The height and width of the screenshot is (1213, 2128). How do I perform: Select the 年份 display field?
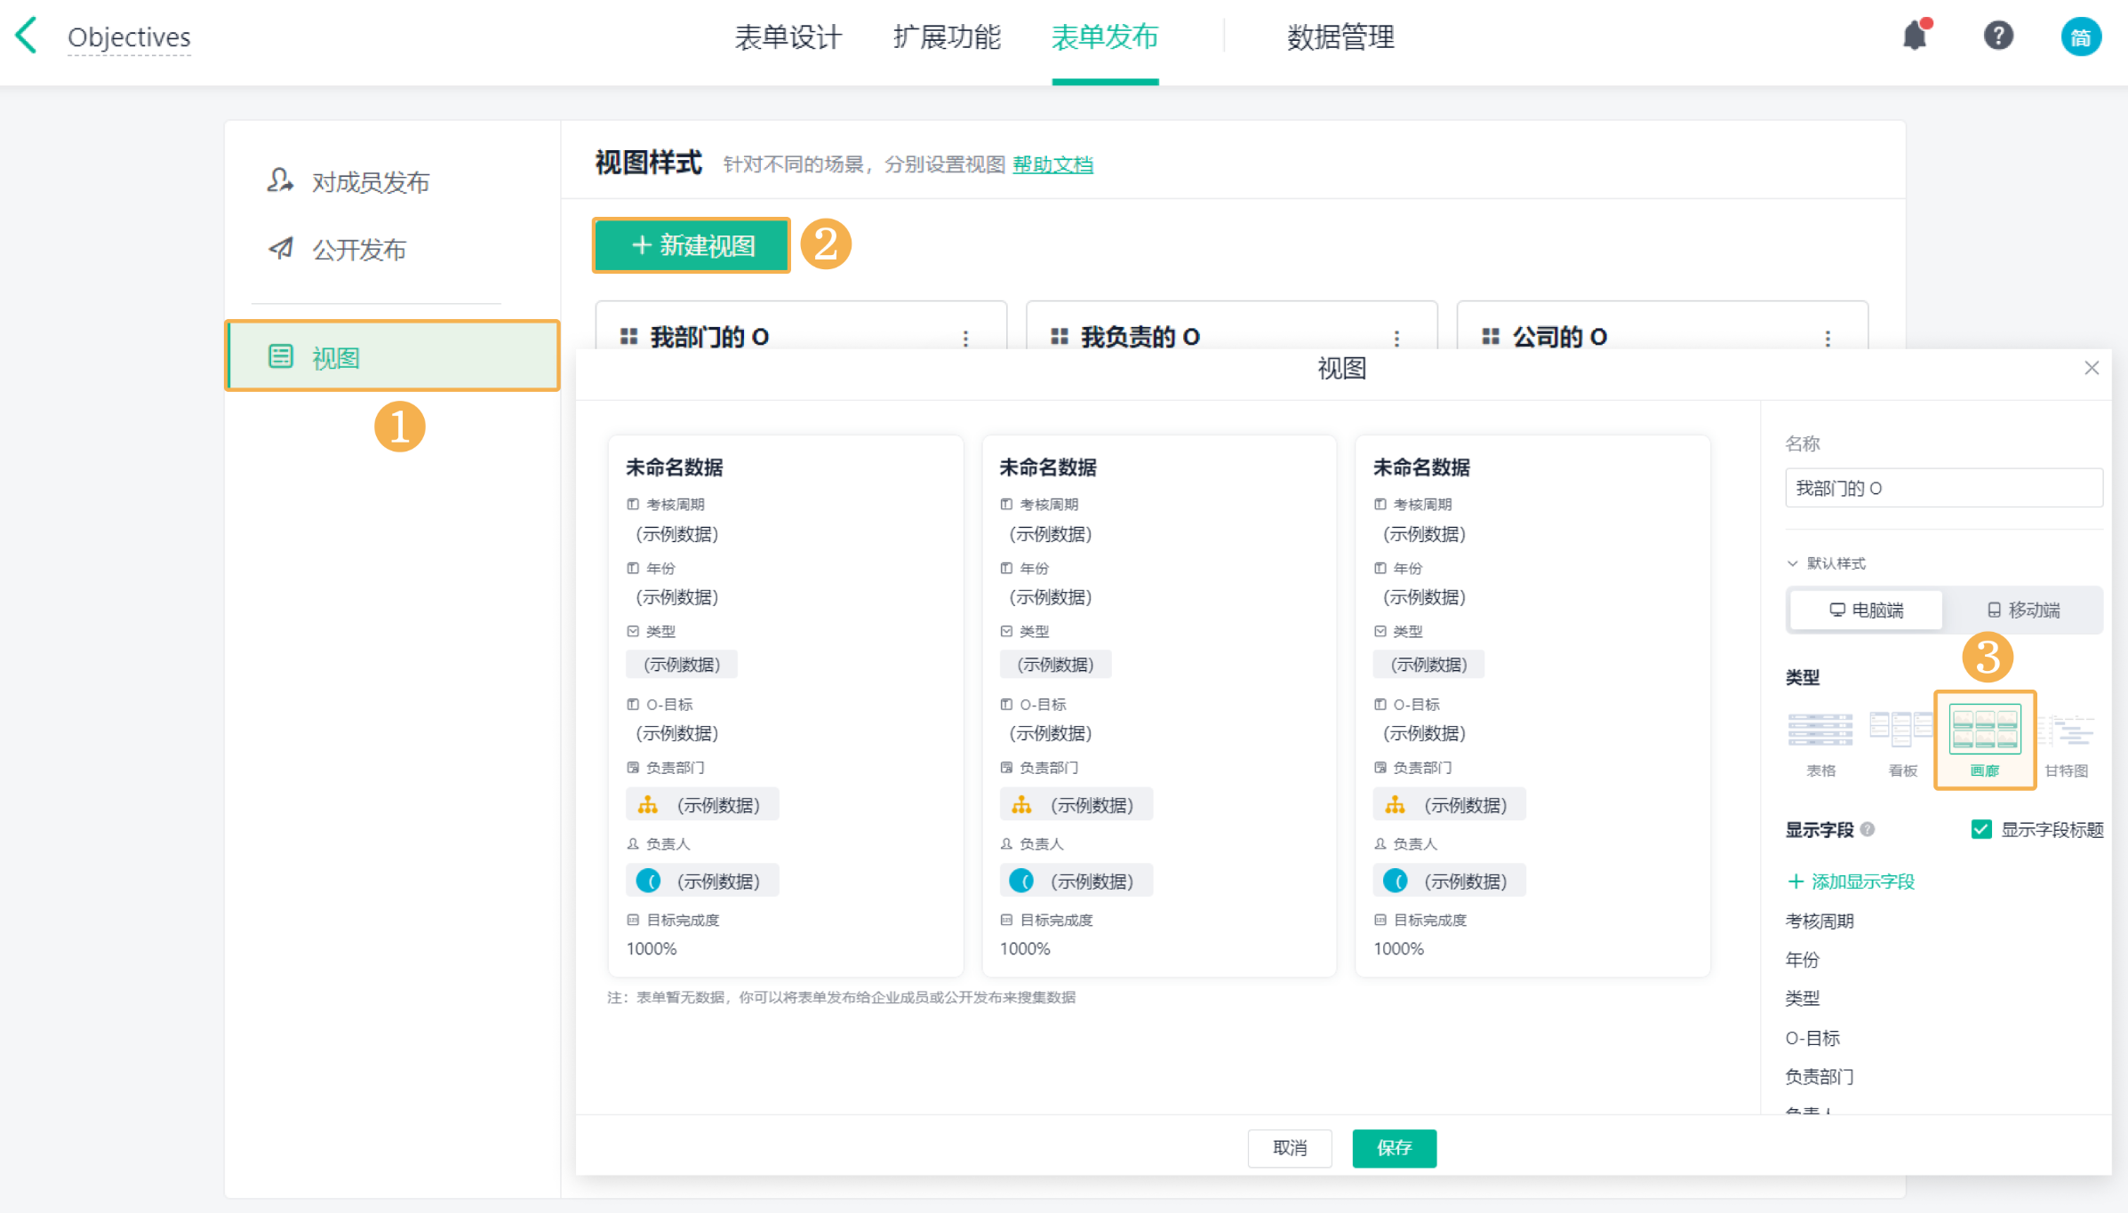[1803, 960]
